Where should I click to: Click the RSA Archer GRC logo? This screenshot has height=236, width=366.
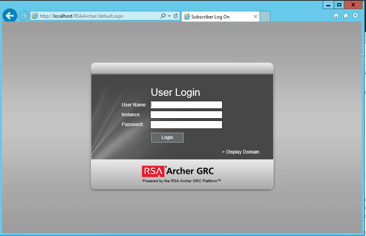coord(178,171)
